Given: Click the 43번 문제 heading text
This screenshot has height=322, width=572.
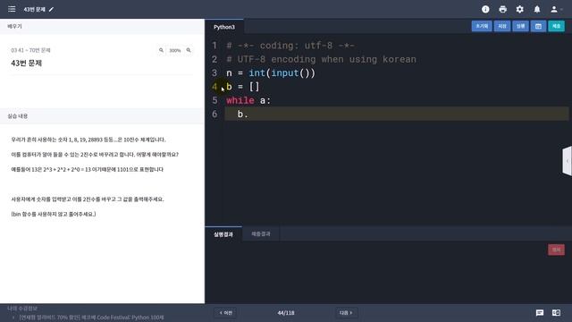Looking at the screenshot, I should tap(26, 64).
